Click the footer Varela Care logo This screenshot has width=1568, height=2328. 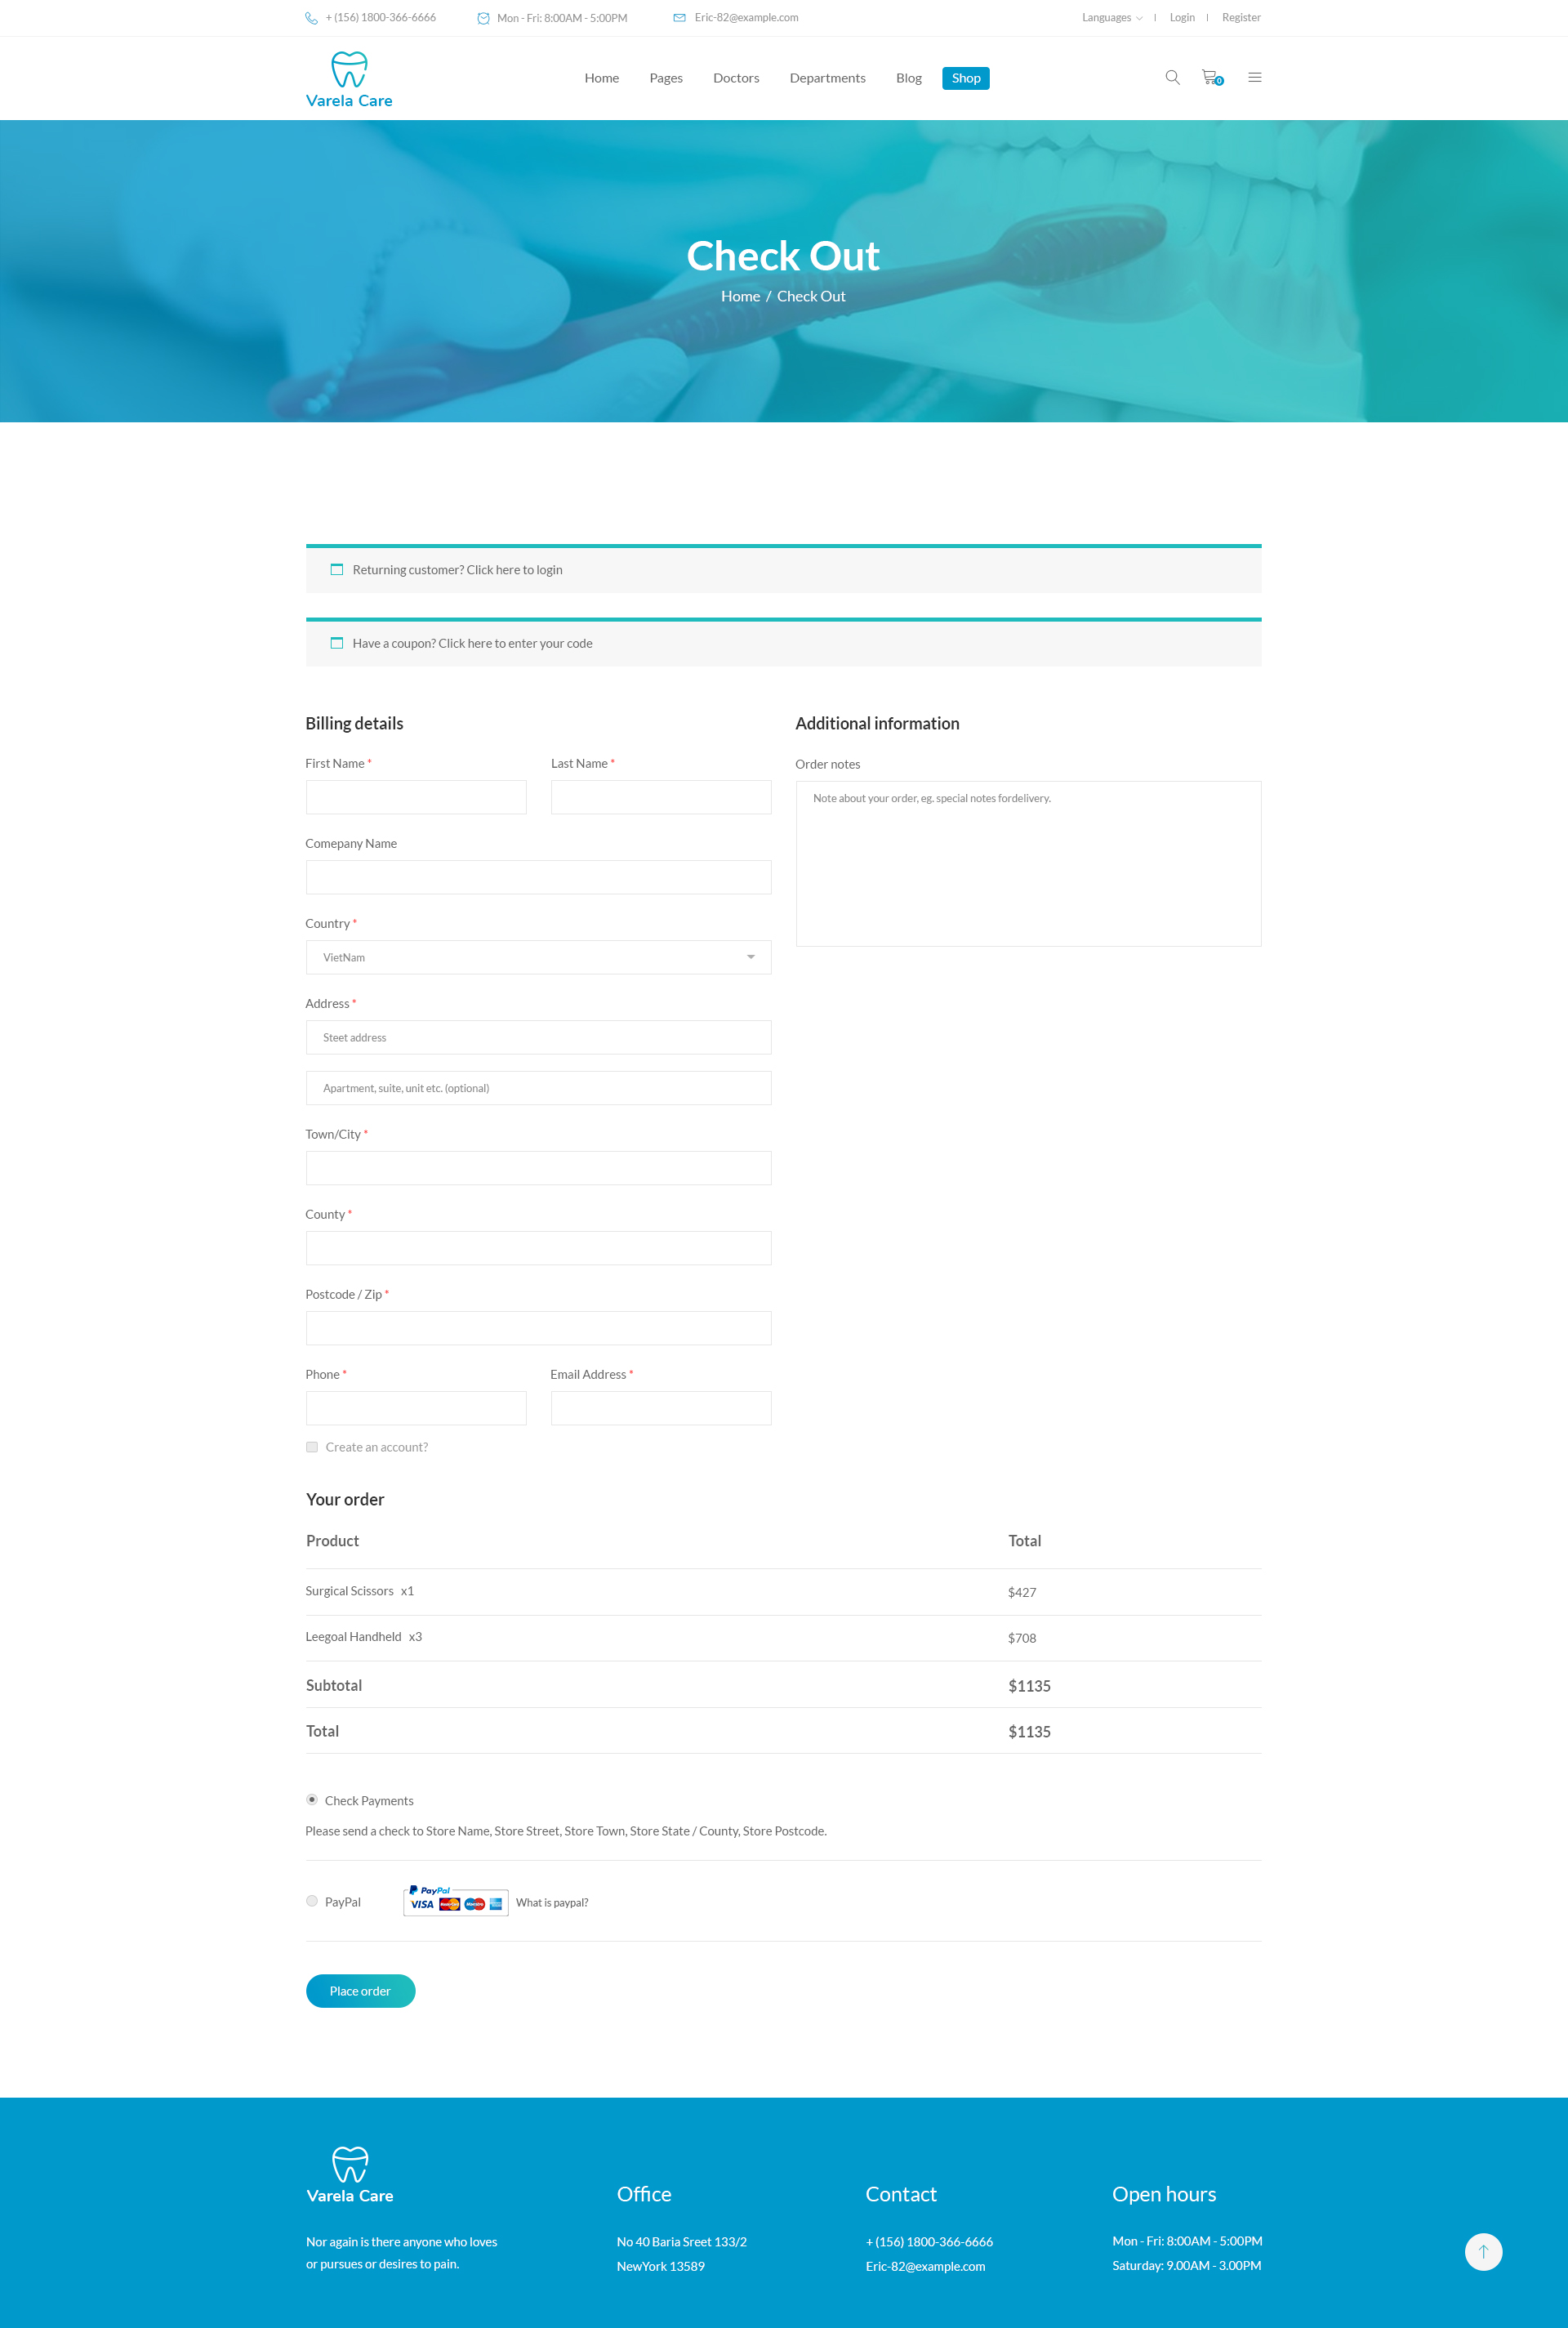(x=349, y=2174)
